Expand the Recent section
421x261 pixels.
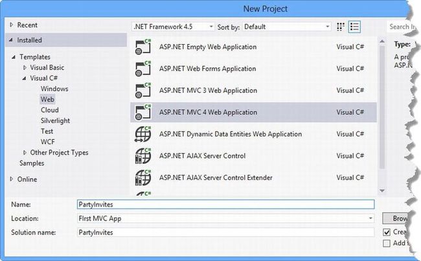coord(11,25)
